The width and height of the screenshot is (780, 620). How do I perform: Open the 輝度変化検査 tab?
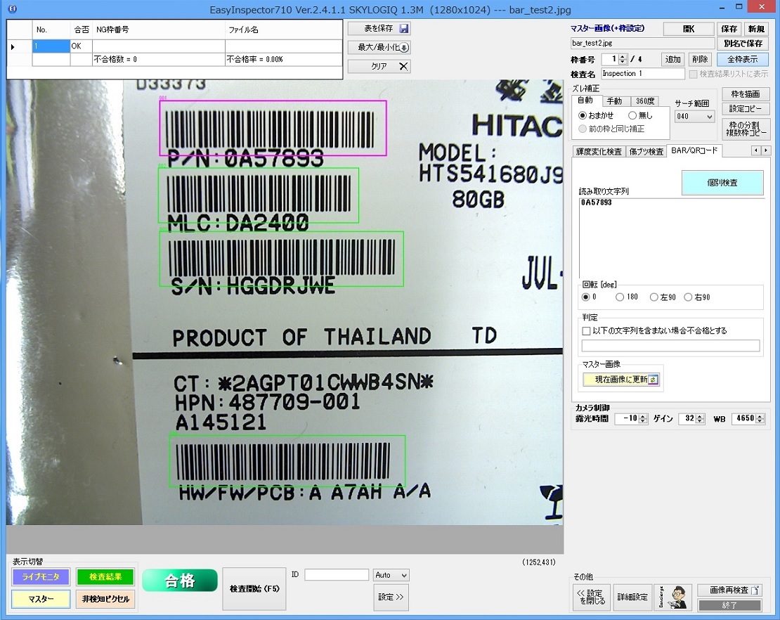point(599,151)
